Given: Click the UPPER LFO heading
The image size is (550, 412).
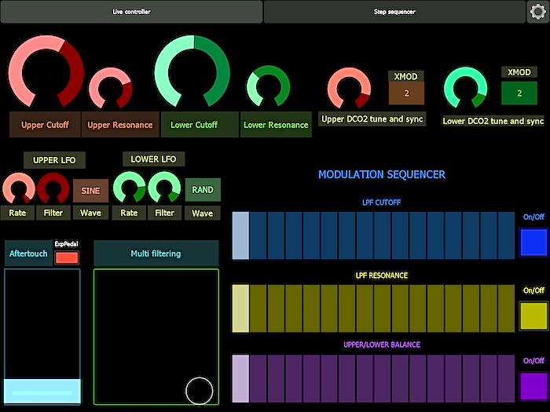Looking at the screenshot, I should [54, 160].
